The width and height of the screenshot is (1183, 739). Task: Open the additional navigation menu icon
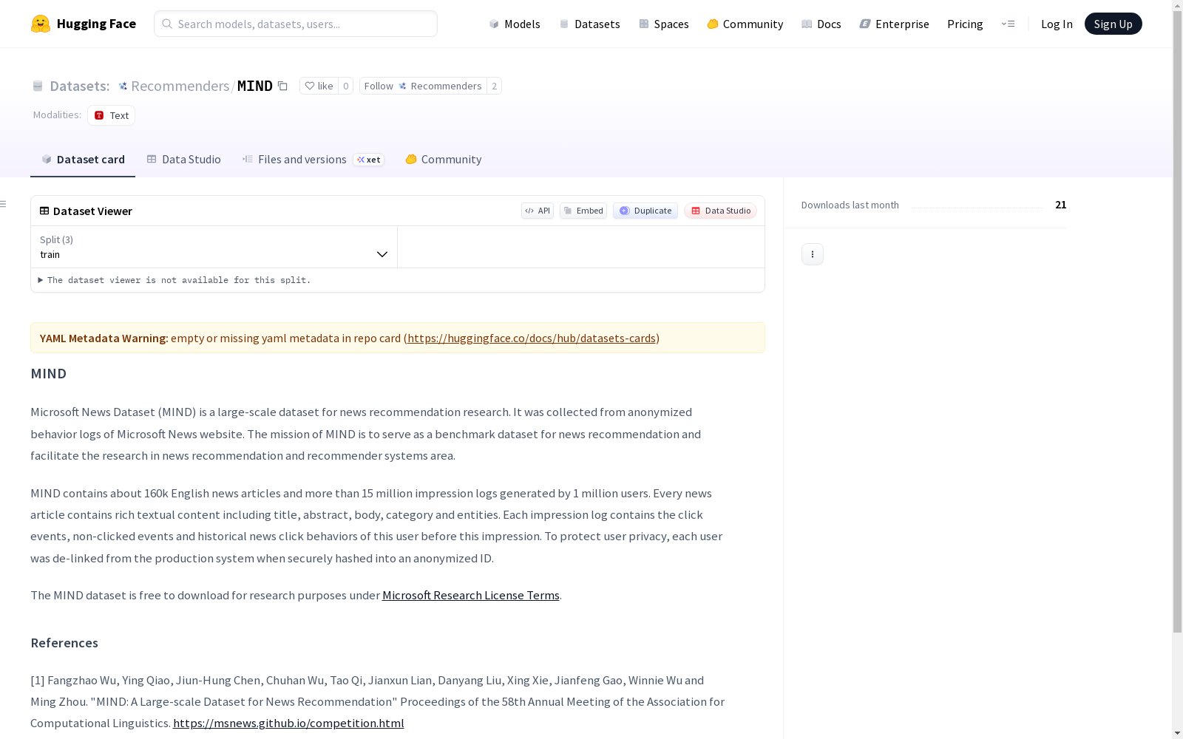coord(1008,24)
